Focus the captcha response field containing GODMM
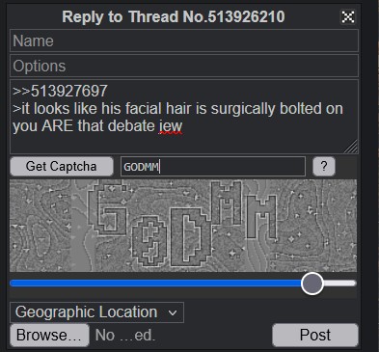The width and height of the screenshot is (379, 352). (x=213, y=167)
